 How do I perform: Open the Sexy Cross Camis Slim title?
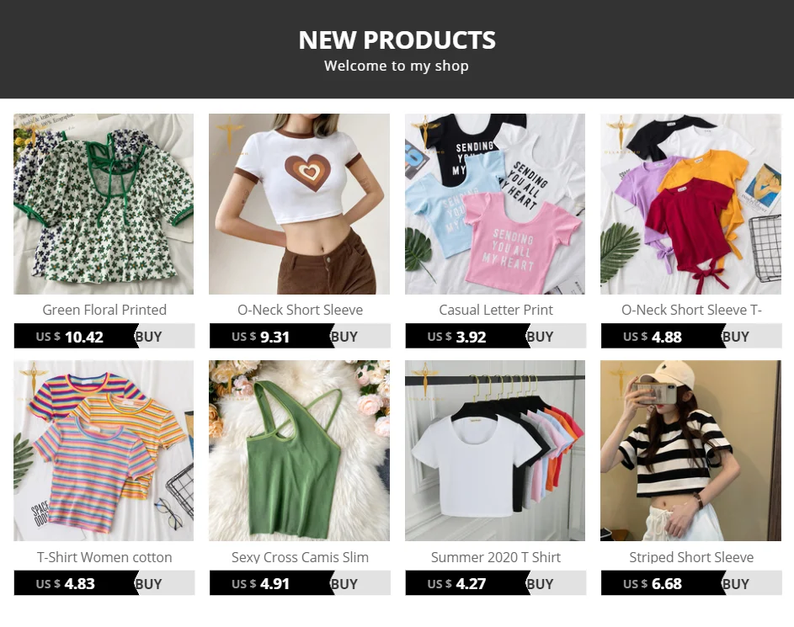[300, 557]
